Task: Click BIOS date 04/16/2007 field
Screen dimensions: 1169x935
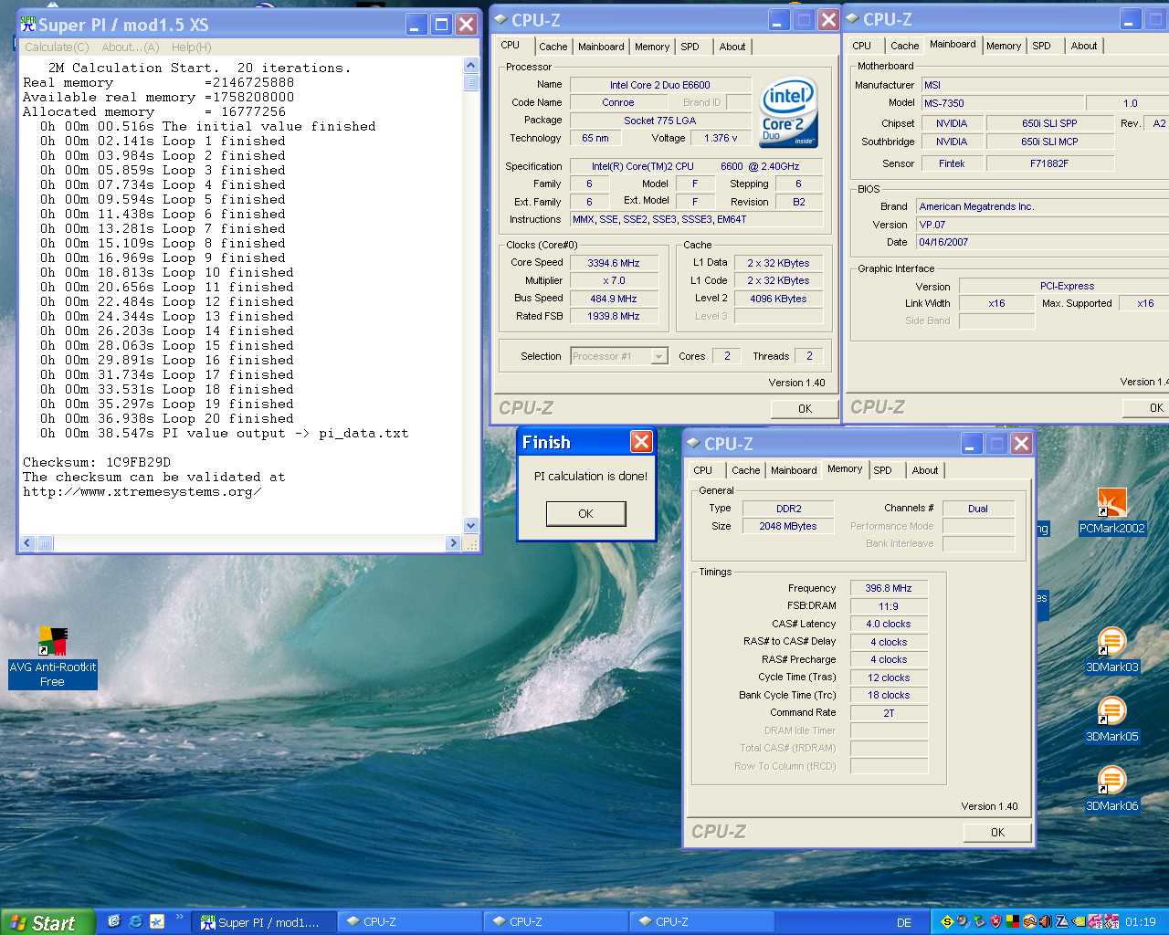Action: point(1041,242)
